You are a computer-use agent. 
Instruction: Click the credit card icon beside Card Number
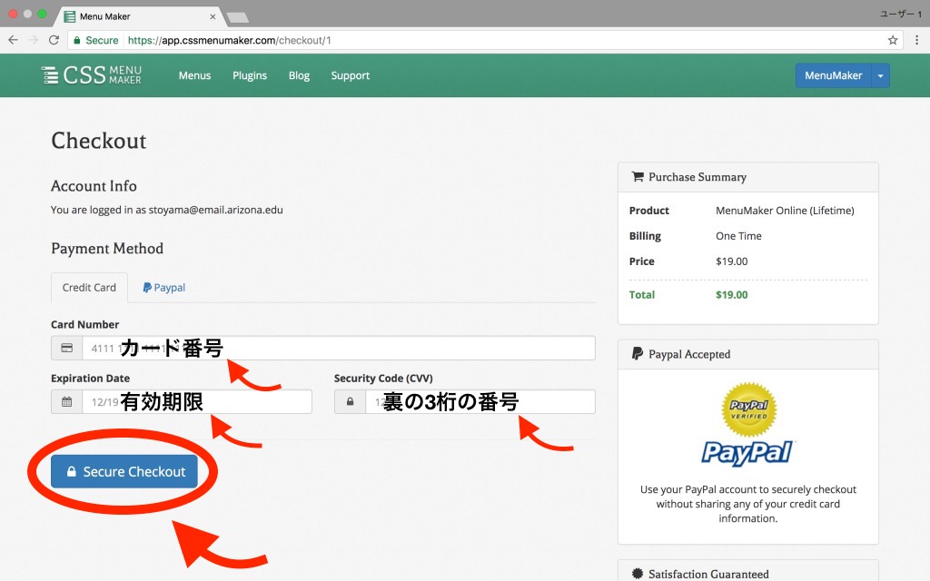tap(67, 348)
